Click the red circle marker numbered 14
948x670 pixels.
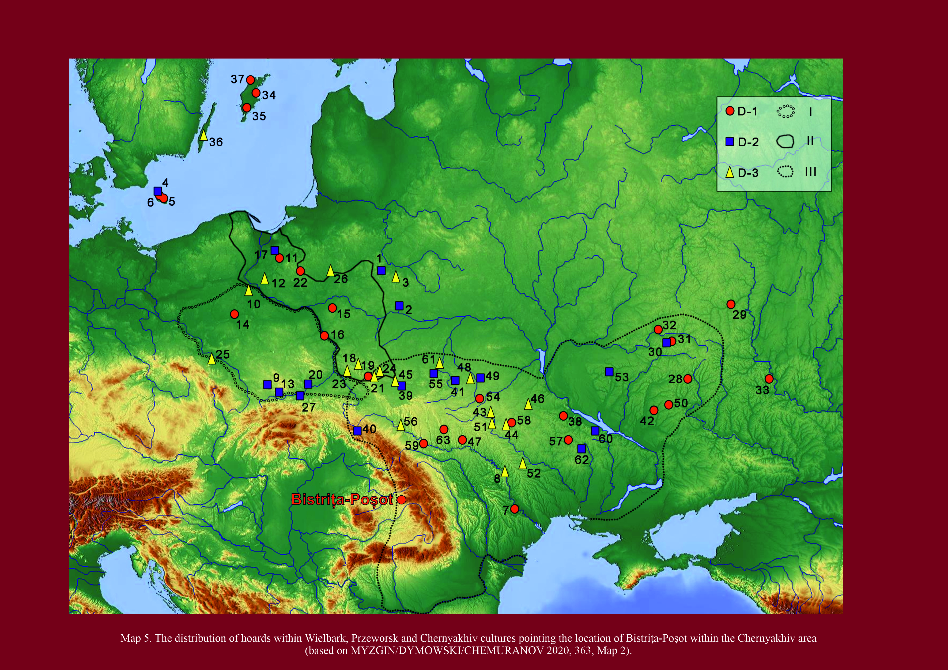pos(234,314)
